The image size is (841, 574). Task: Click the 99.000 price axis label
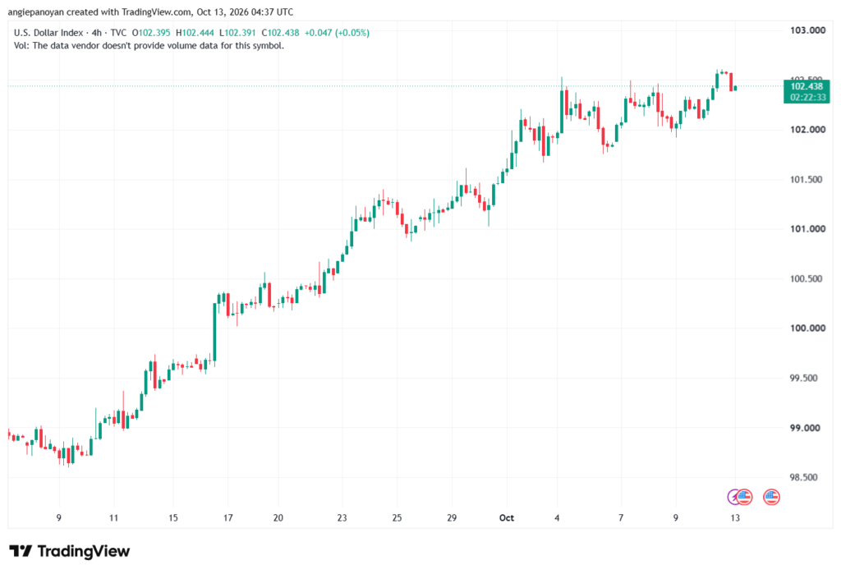click(805, 428)
